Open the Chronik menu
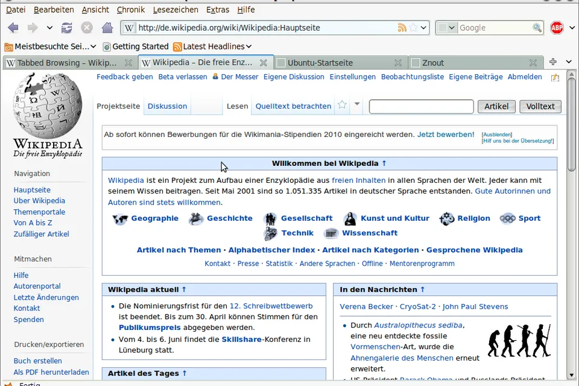 (x=131, y=10)
